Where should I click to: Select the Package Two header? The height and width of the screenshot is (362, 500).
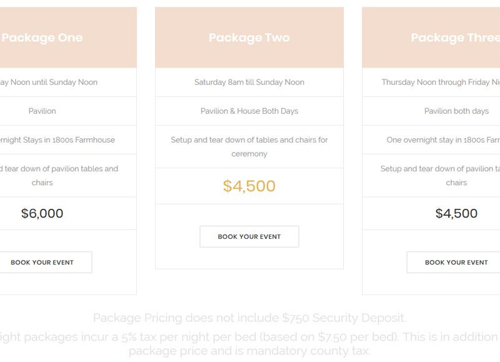(x=249, y=38)
